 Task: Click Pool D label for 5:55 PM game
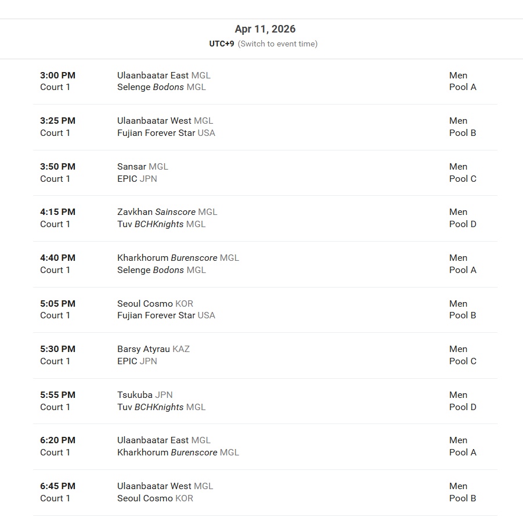[463, 407]
